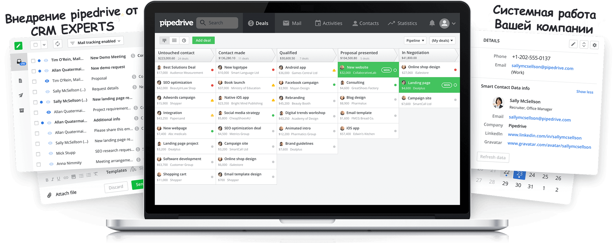Click the WON badge on Landing page
616x243 pixels.
[447, 85]
